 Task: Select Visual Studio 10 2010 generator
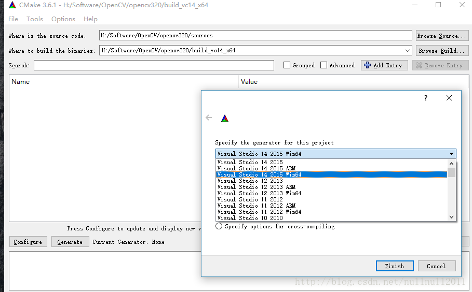(331, 218)
